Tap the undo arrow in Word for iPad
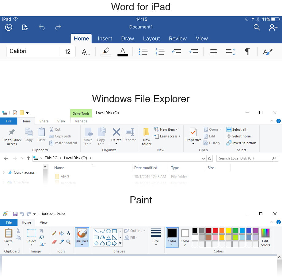282x277 pixels. (x=42, y=28)
